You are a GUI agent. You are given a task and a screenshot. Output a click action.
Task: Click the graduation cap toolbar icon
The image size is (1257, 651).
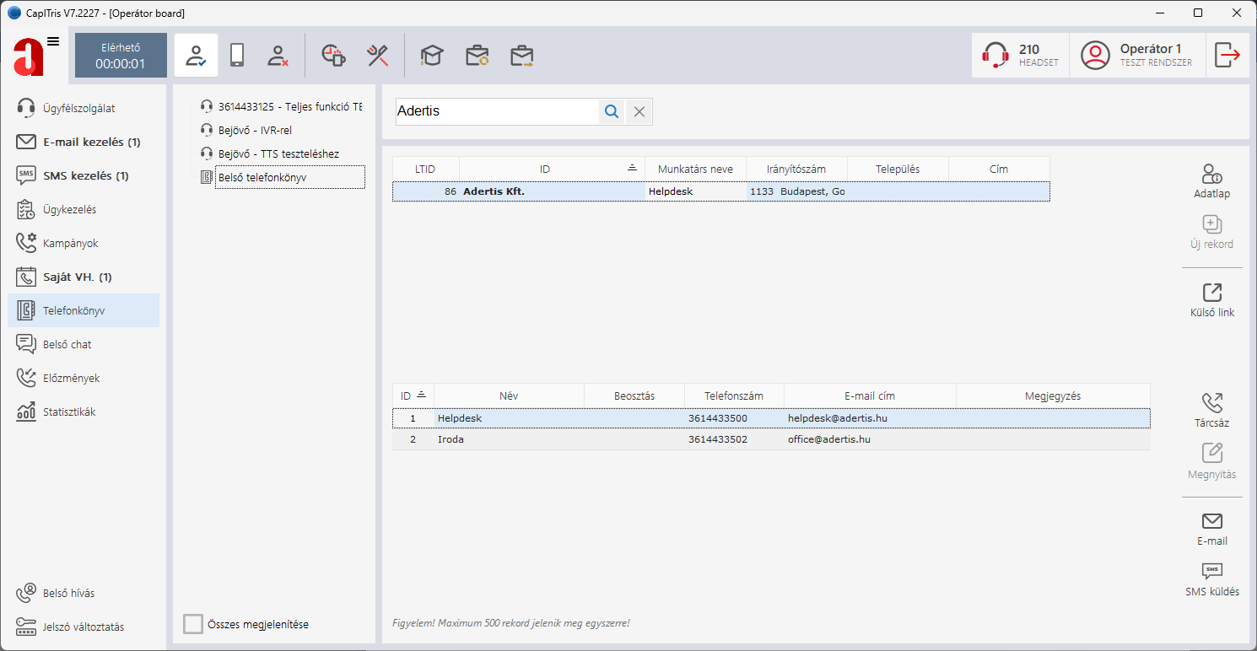pyautogui.click(x=432, y=56)
